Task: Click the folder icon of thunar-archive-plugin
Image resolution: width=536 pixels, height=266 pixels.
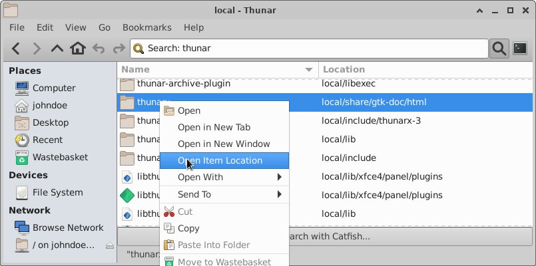Action: [127, 84]
